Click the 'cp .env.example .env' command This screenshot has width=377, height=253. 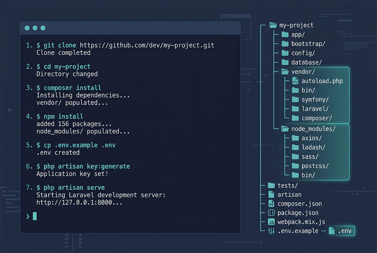[80, 145]
